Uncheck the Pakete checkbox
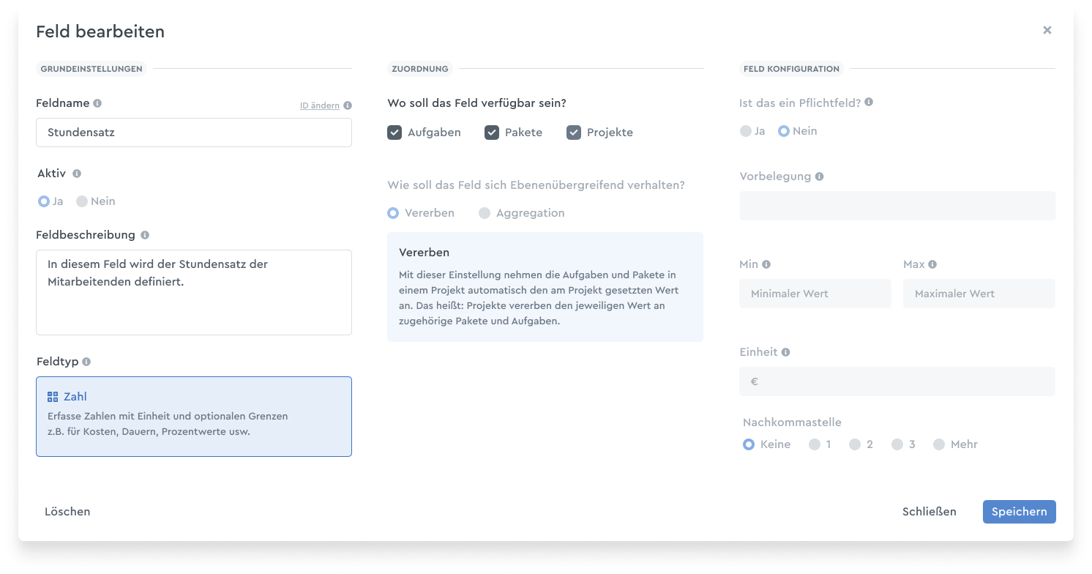 point(492,133)
